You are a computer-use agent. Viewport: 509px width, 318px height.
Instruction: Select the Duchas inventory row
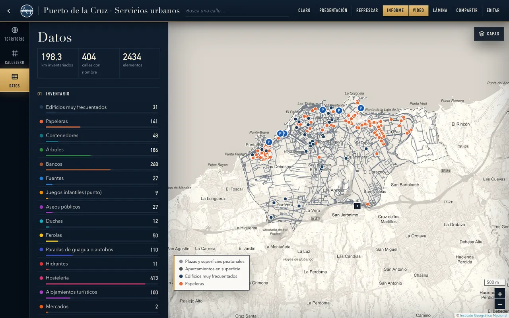point(99,221)
